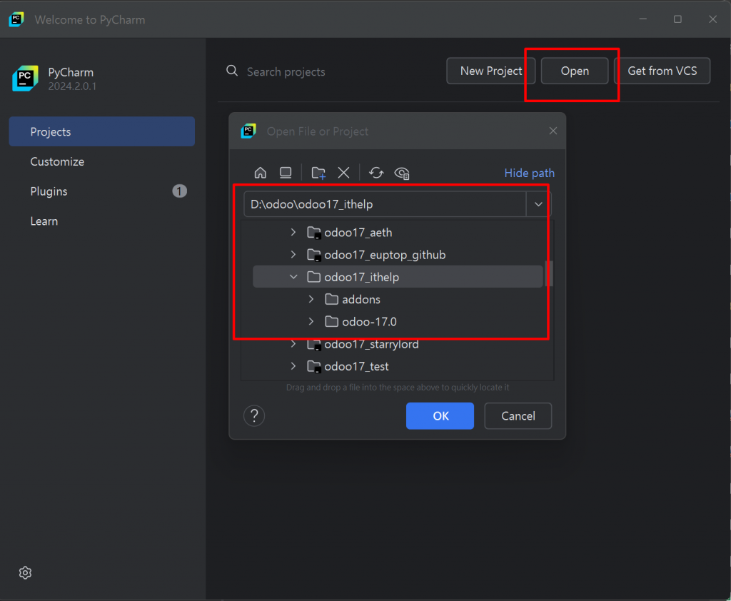Click Open button in Welcome window
Viewport: 731px width, 601px height.
[x=575, y=71]
